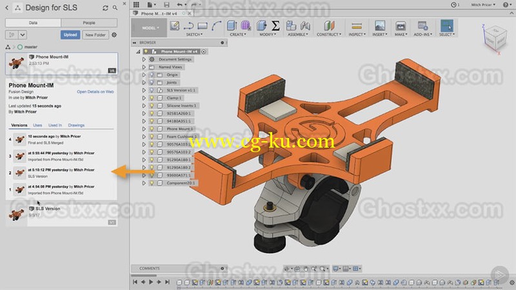Open data panel settings gear
This screenshot has width=516, height=290.
point(114,35)
